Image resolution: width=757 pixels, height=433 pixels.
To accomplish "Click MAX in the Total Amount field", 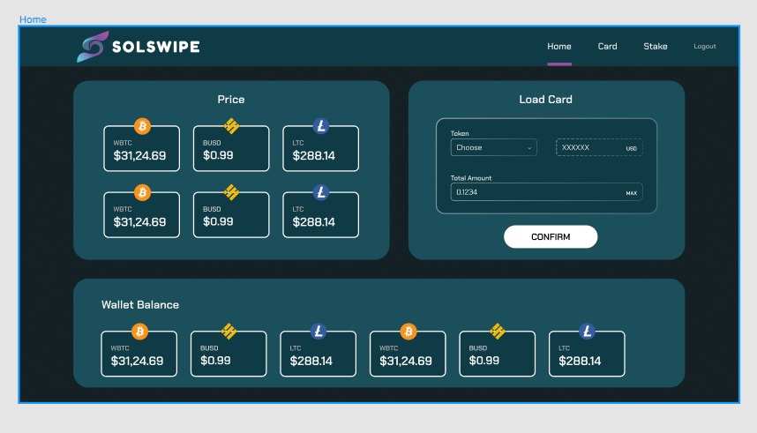I will pos(632,193).
